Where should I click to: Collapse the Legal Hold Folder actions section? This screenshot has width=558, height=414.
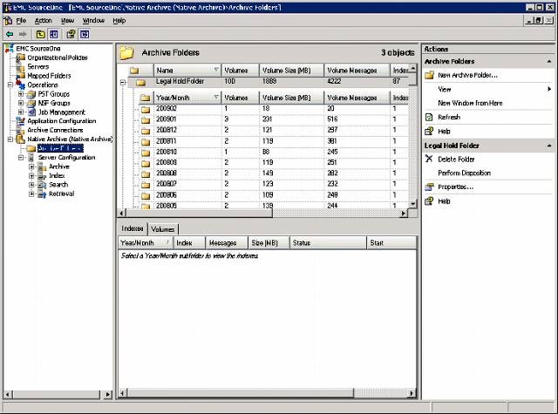(x=549, y=146)
